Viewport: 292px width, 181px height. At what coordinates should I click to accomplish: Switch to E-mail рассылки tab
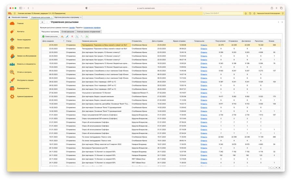pos(68,32)
